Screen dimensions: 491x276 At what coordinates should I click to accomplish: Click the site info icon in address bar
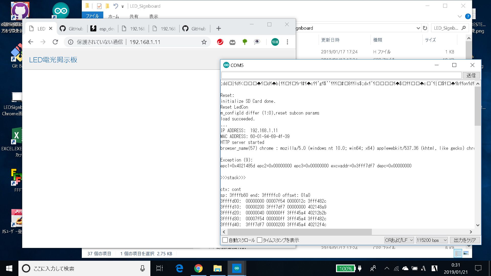tap(71, 42)
